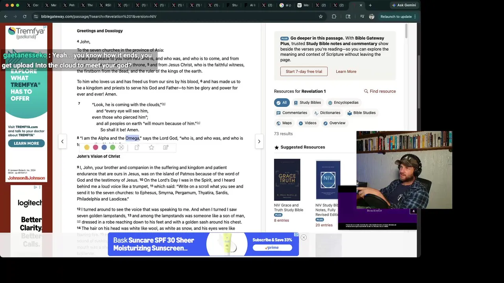Image resolution: width=504 pixels, height=283 pixels.
Task: Choose the blue highlight color
Action: [x=104, y=147]
